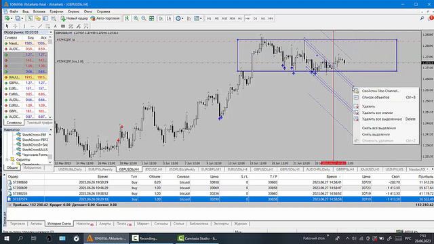
Task: Open the Сервис menu
Action: coord(74,12)
